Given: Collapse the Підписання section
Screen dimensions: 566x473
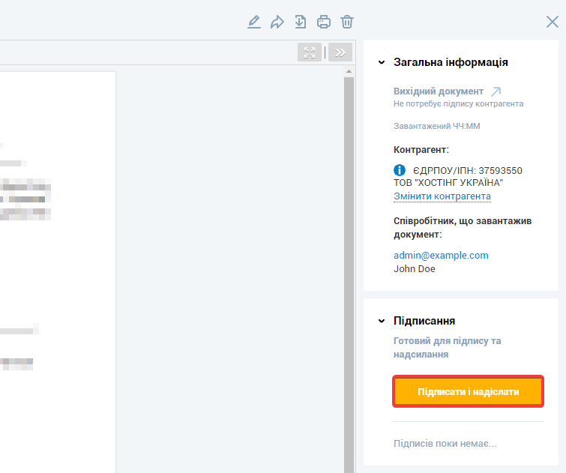Looking at the screenshot, I should [x=382, y=321].
